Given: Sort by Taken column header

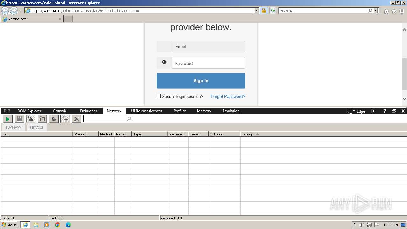Looking at the screenshot, I should pyautogui.click(x=198, y=134).
